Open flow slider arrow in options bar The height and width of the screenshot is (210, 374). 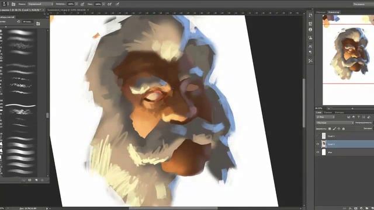(104, 4)
